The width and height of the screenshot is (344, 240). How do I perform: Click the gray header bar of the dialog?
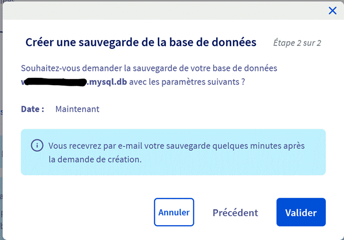(x=164, y=11)
